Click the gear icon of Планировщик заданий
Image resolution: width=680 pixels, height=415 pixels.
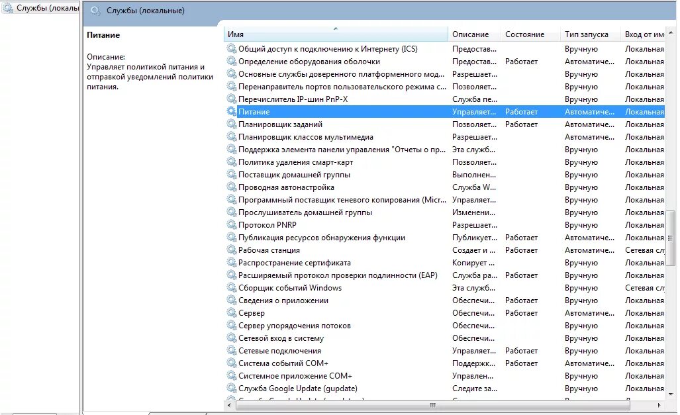[232, 124]
